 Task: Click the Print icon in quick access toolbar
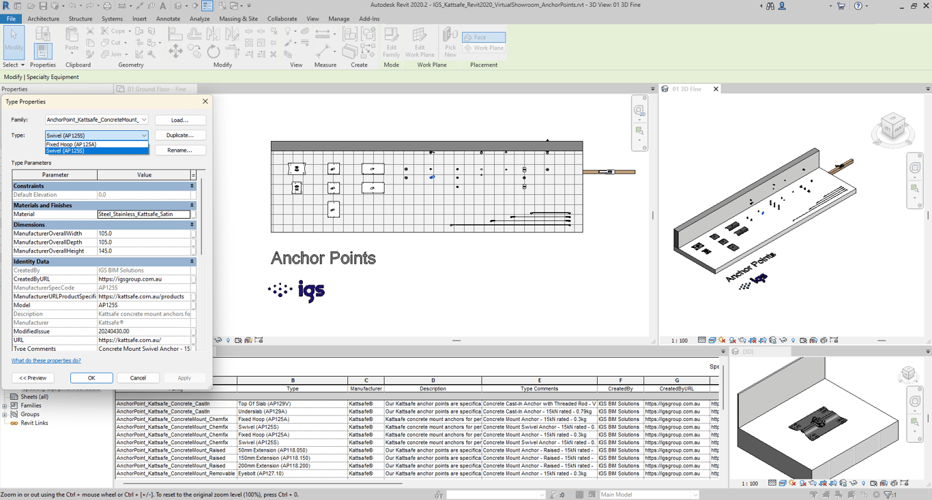point(106,6)
